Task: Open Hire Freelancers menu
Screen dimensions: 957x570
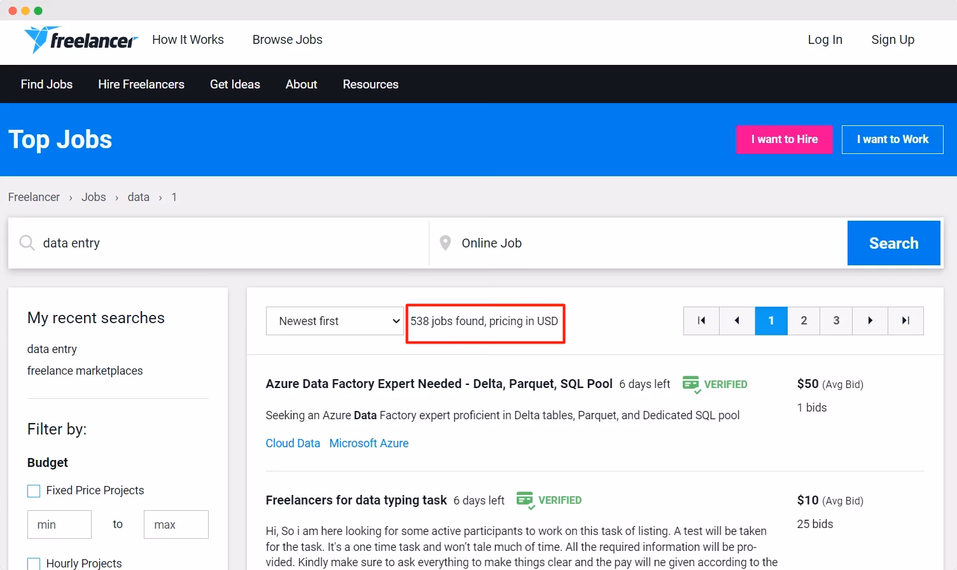Action: (141, 84)
